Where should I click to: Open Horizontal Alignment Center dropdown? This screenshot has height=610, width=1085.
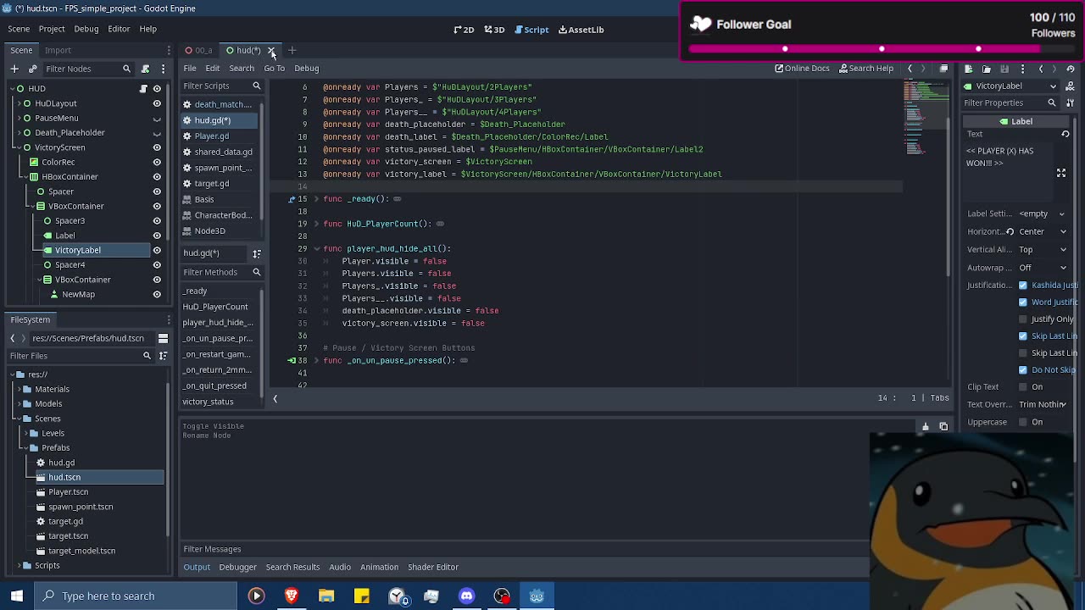1043,232
